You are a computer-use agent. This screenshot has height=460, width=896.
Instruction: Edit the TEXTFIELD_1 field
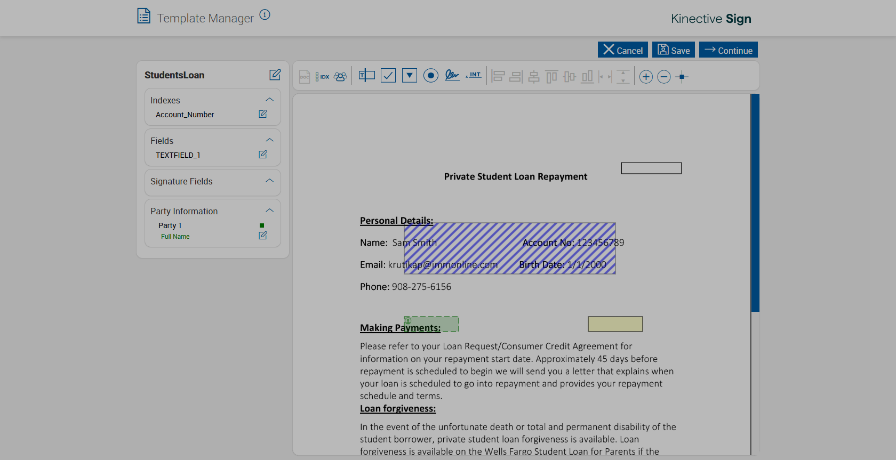(263, 155)
